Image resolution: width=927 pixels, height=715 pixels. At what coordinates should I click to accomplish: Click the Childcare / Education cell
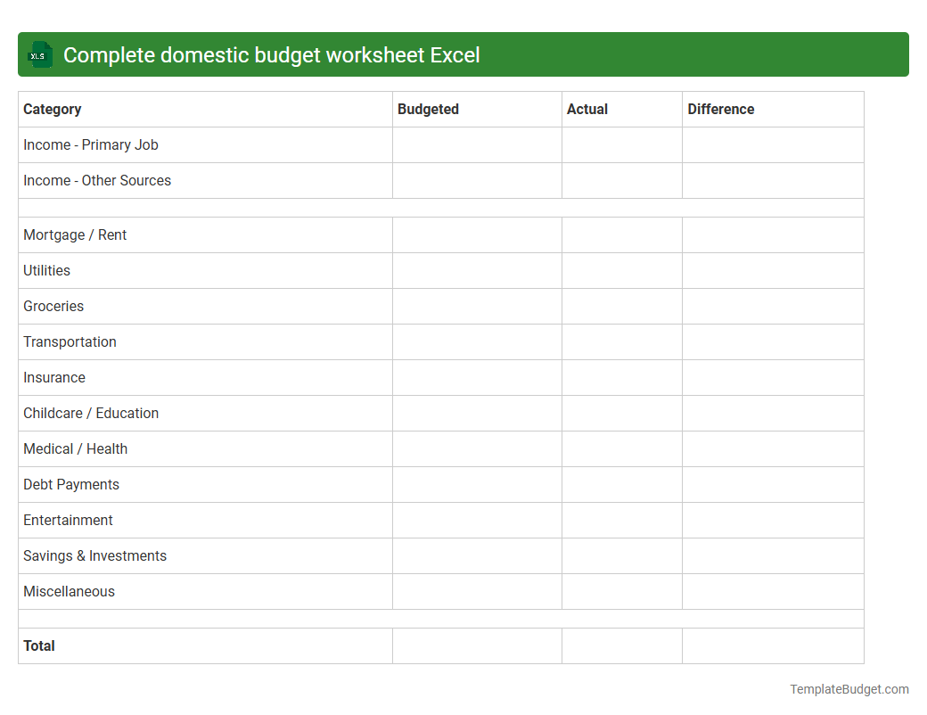(x=91, y=413)
